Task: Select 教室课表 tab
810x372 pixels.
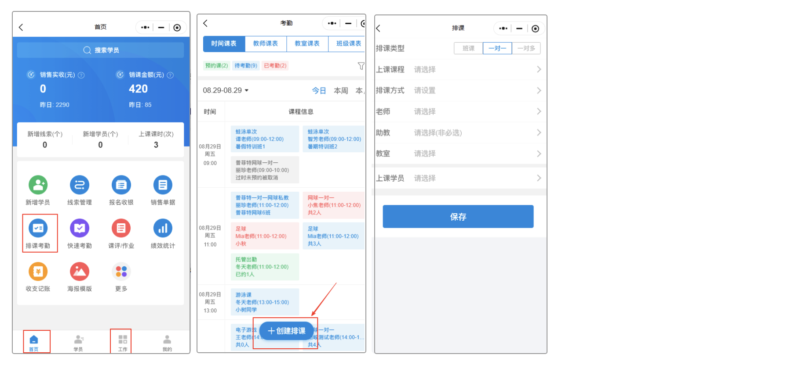Action: [307, 44]
